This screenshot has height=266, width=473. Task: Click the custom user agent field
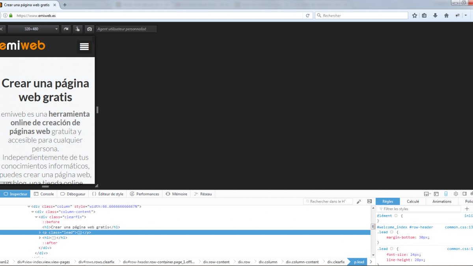(126, 29)
